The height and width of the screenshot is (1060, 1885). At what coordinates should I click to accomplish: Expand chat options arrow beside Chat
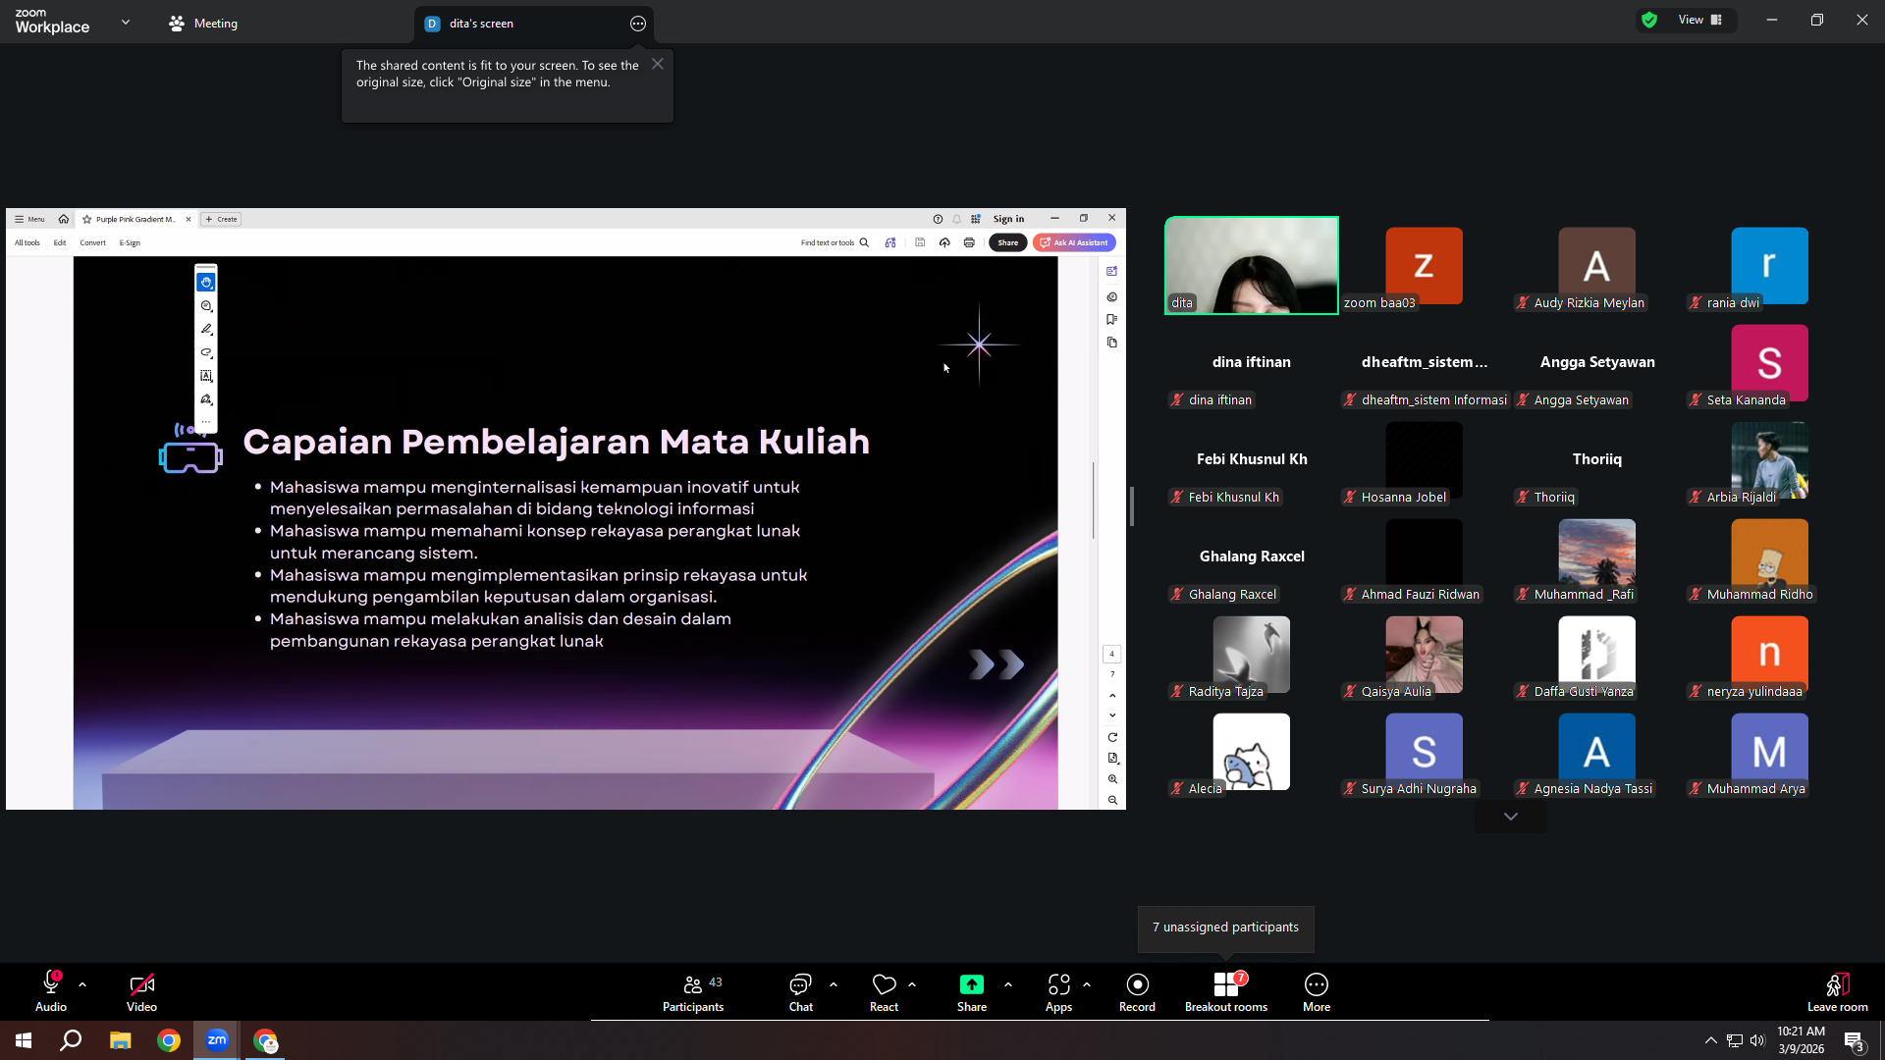point(834,983)
